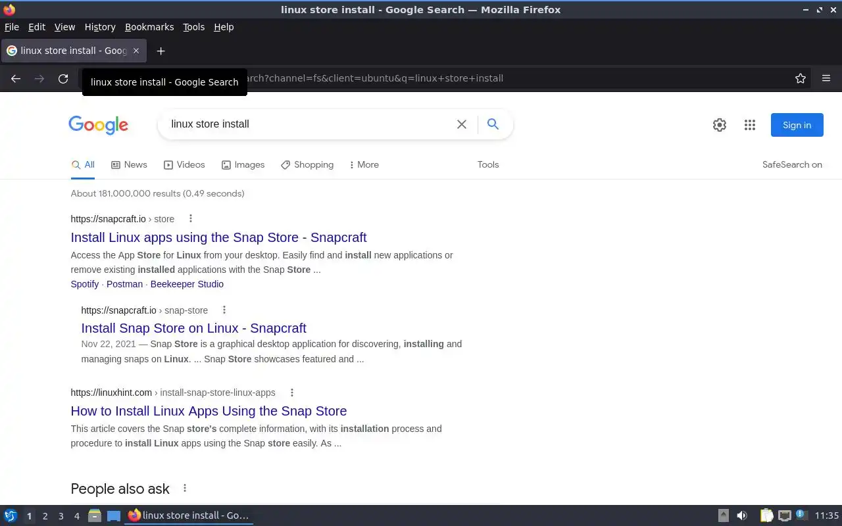Open the Tools menu in menu bar
This screenshot has height=526, width=842.
(x=193, y=27)
